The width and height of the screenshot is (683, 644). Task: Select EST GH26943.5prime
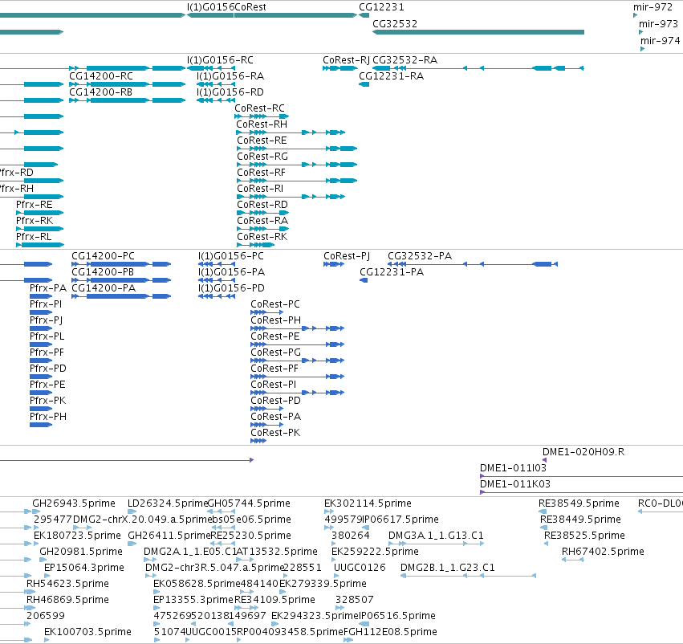pos(74,503)
